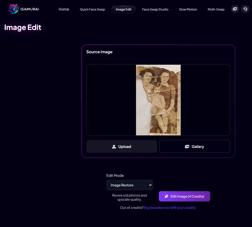The height and width of the screenshot is (227, 252).
Task: Open the gallery icon in the top bar
Action: click(x=235, y=9)
